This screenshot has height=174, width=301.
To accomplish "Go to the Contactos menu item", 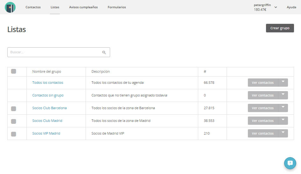I will (x=33, y=7).
